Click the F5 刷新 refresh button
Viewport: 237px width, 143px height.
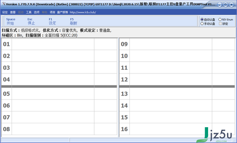click(74, 21)
